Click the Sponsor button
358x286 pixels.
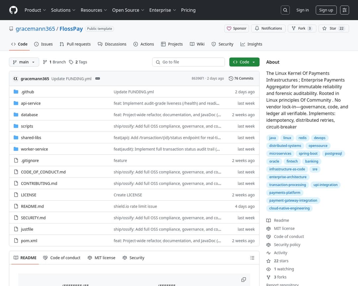click(x=237, y=28)
